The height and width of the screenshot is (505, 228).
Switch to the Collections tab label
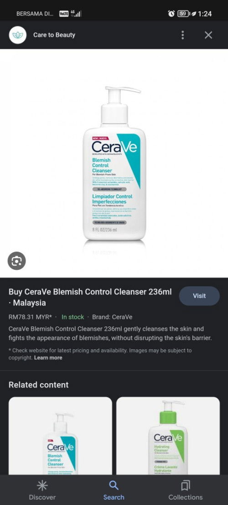click(x=186, y=497)
